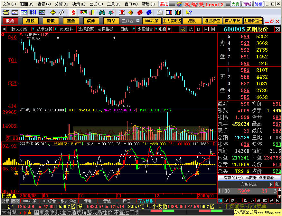Open the blue circular info icon
Image resolution: width=282 pixels, height=216 pixels.
pos(149,13)
